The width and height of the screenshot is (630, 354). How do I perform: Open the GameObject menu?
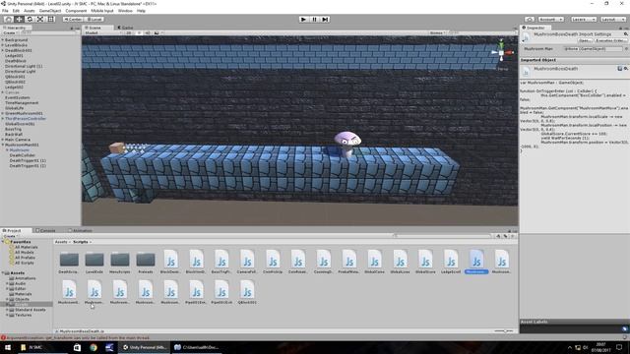[50, 11]
